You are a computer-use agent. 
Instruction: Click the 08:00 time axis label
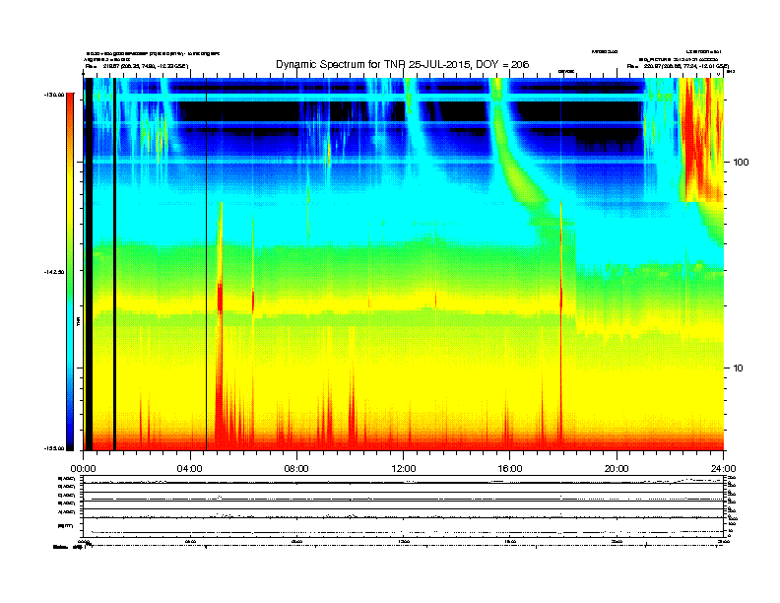point(296,469)
